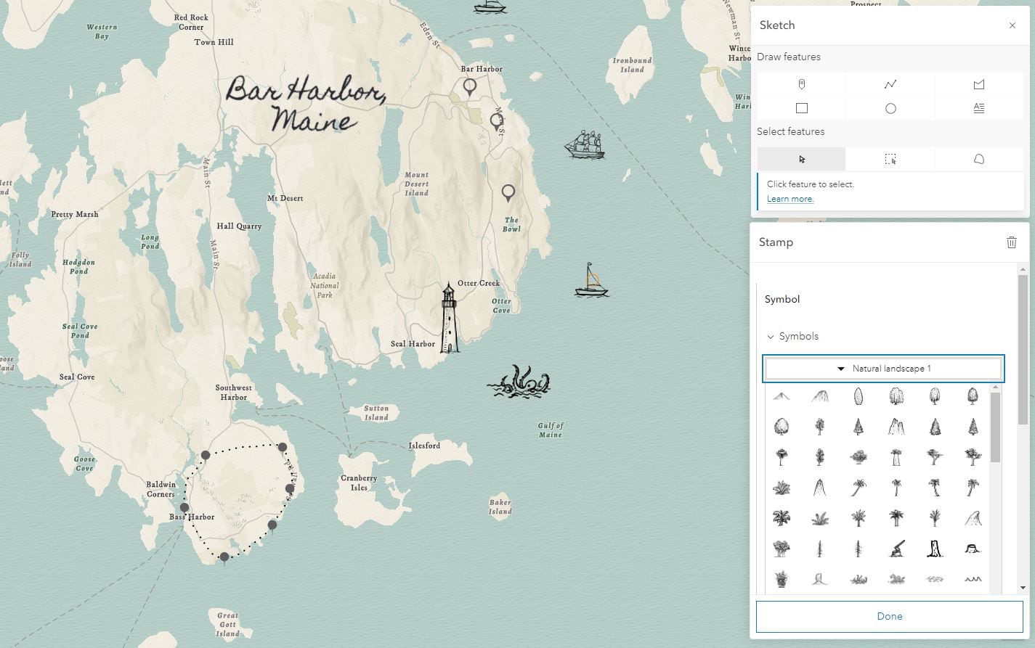Viewport: 1035px width, 648px height.
Task: Activate the click-to-select feature tool
Action: click(801, 158)
